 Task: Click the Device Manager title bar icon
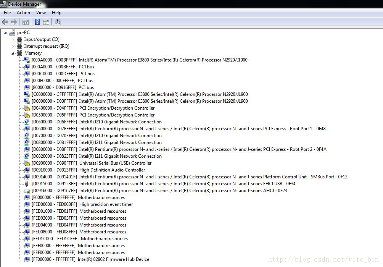3,4
